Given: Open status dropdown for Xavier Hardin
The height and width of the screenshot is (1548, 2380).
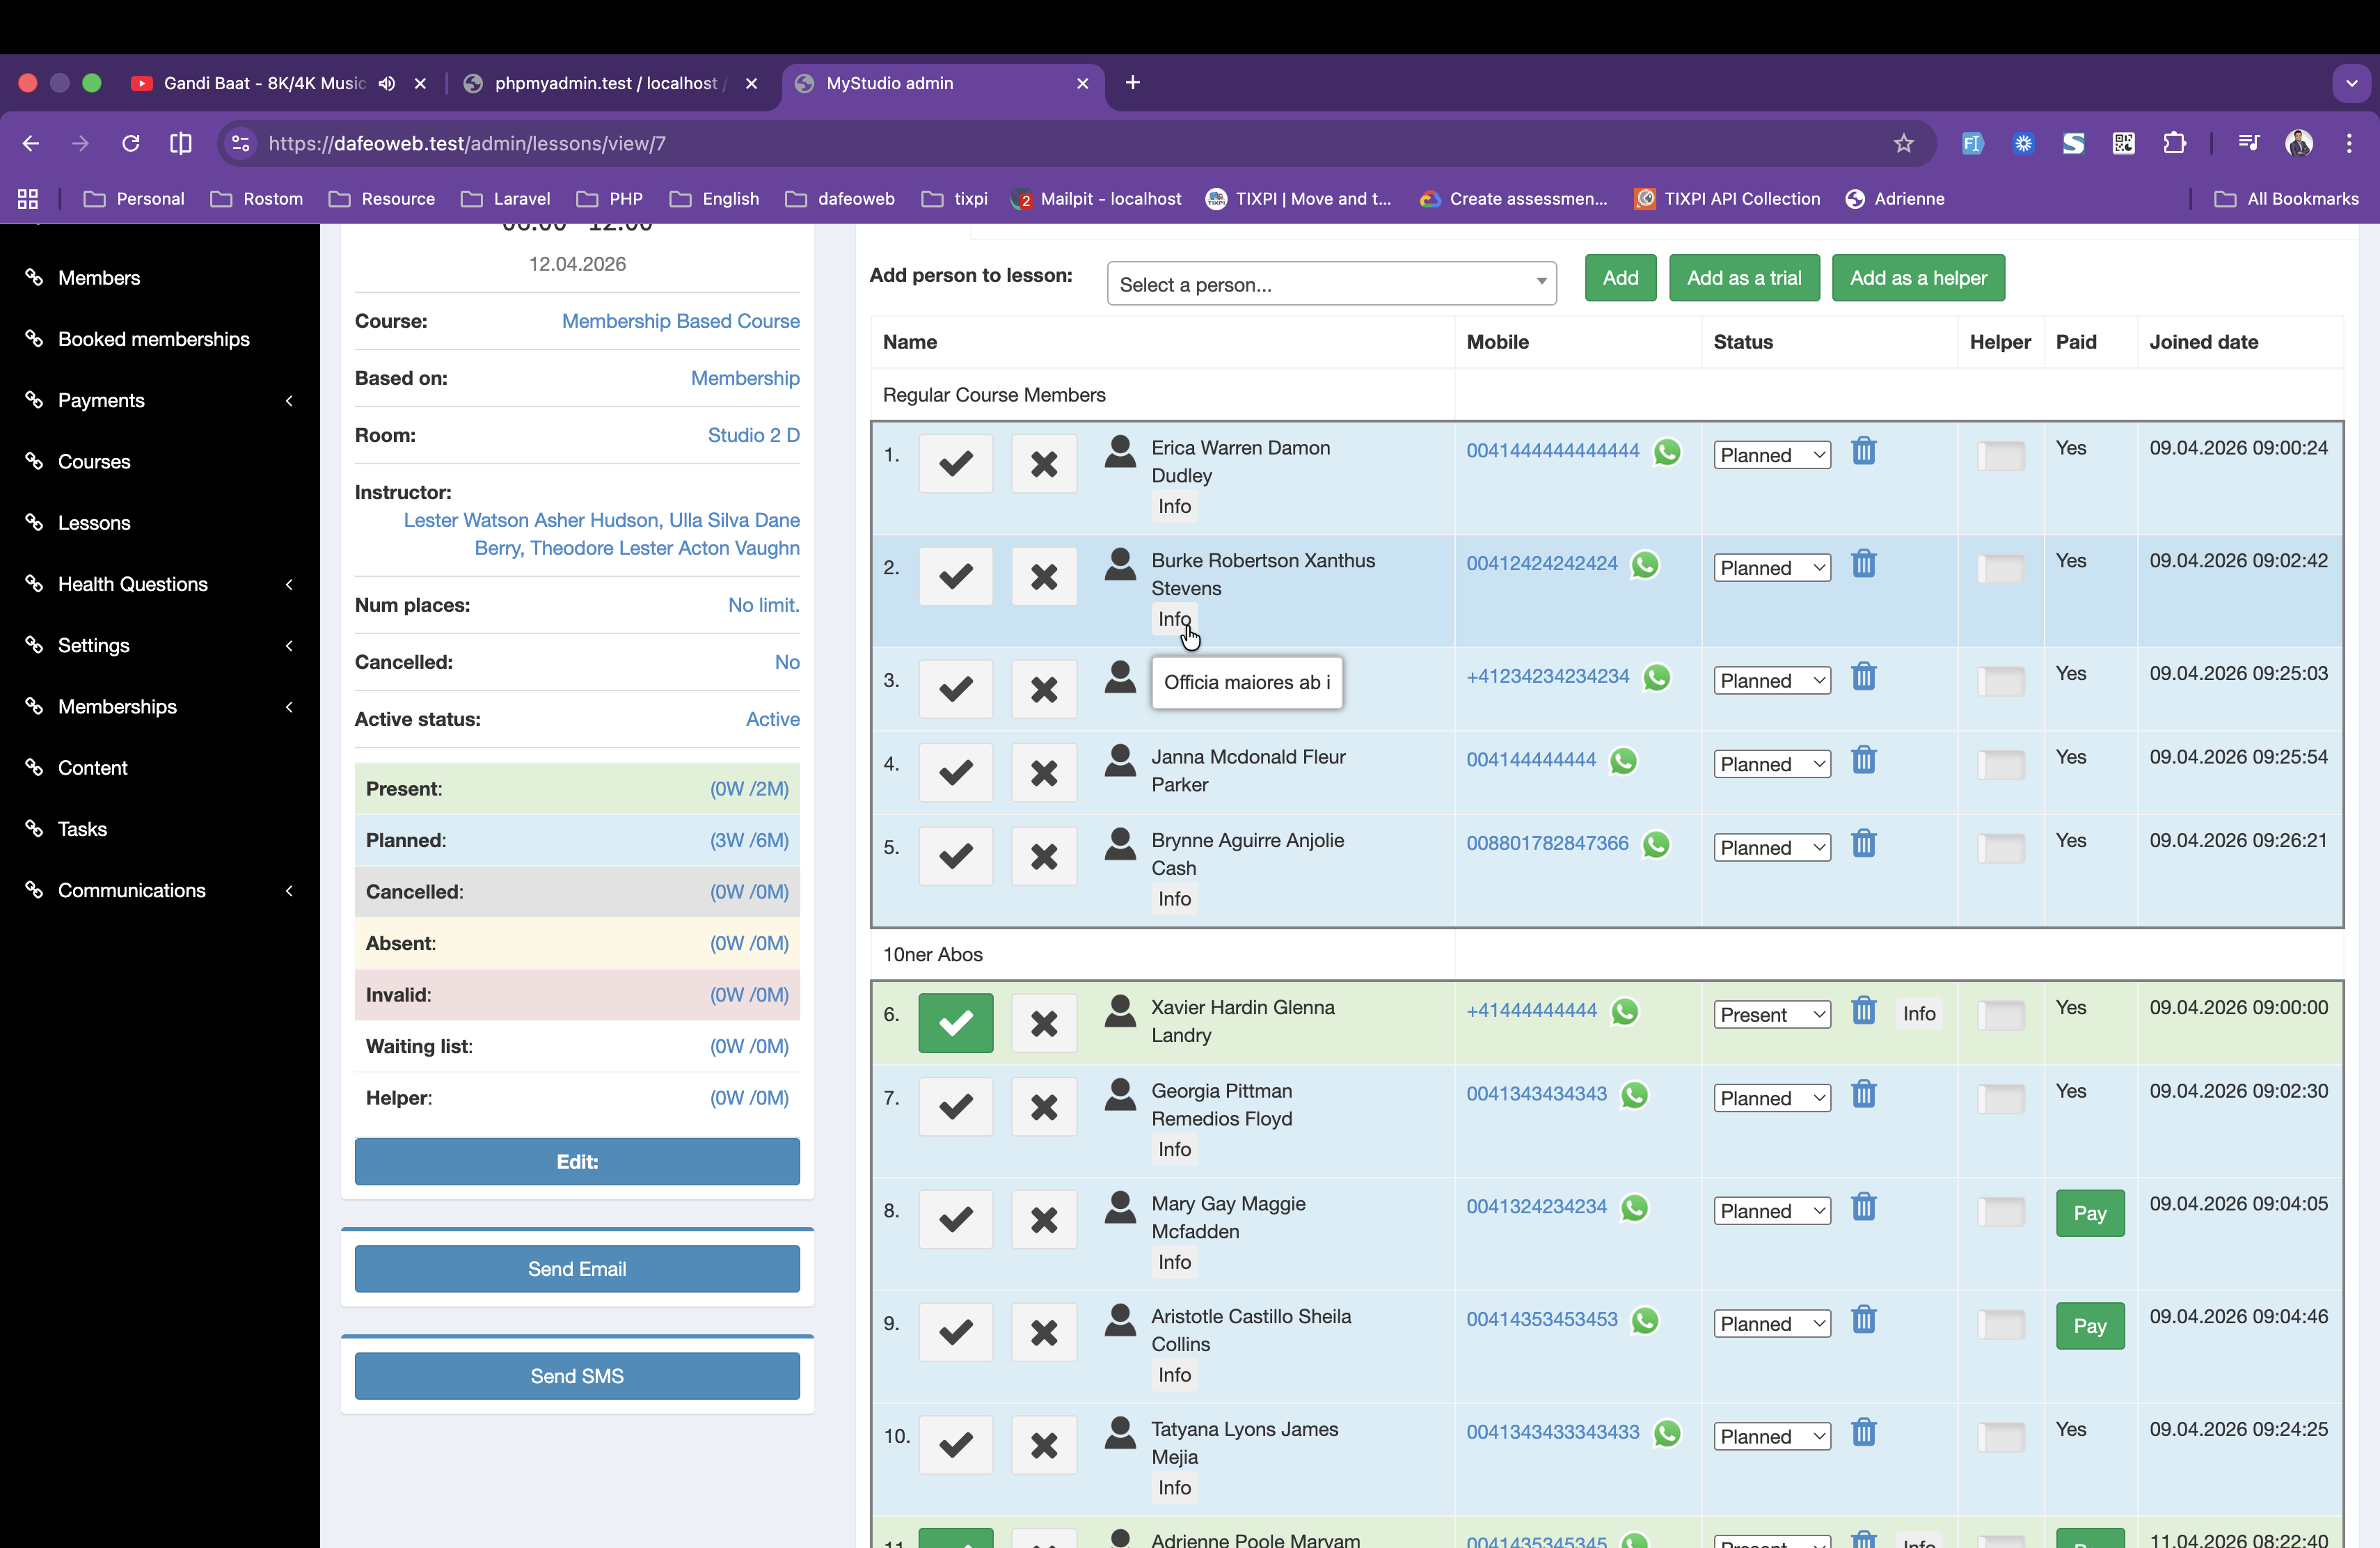Looking at the screenshot, I should point(1771,1015).
